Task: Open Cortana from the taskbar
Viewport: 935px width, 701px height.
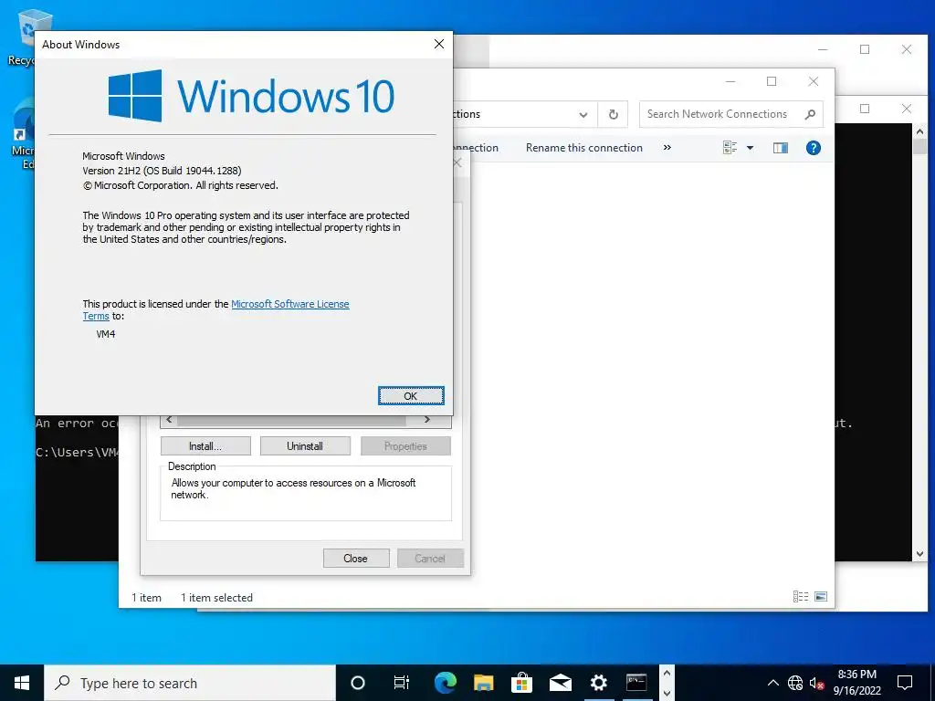Action: pos(358,683)
